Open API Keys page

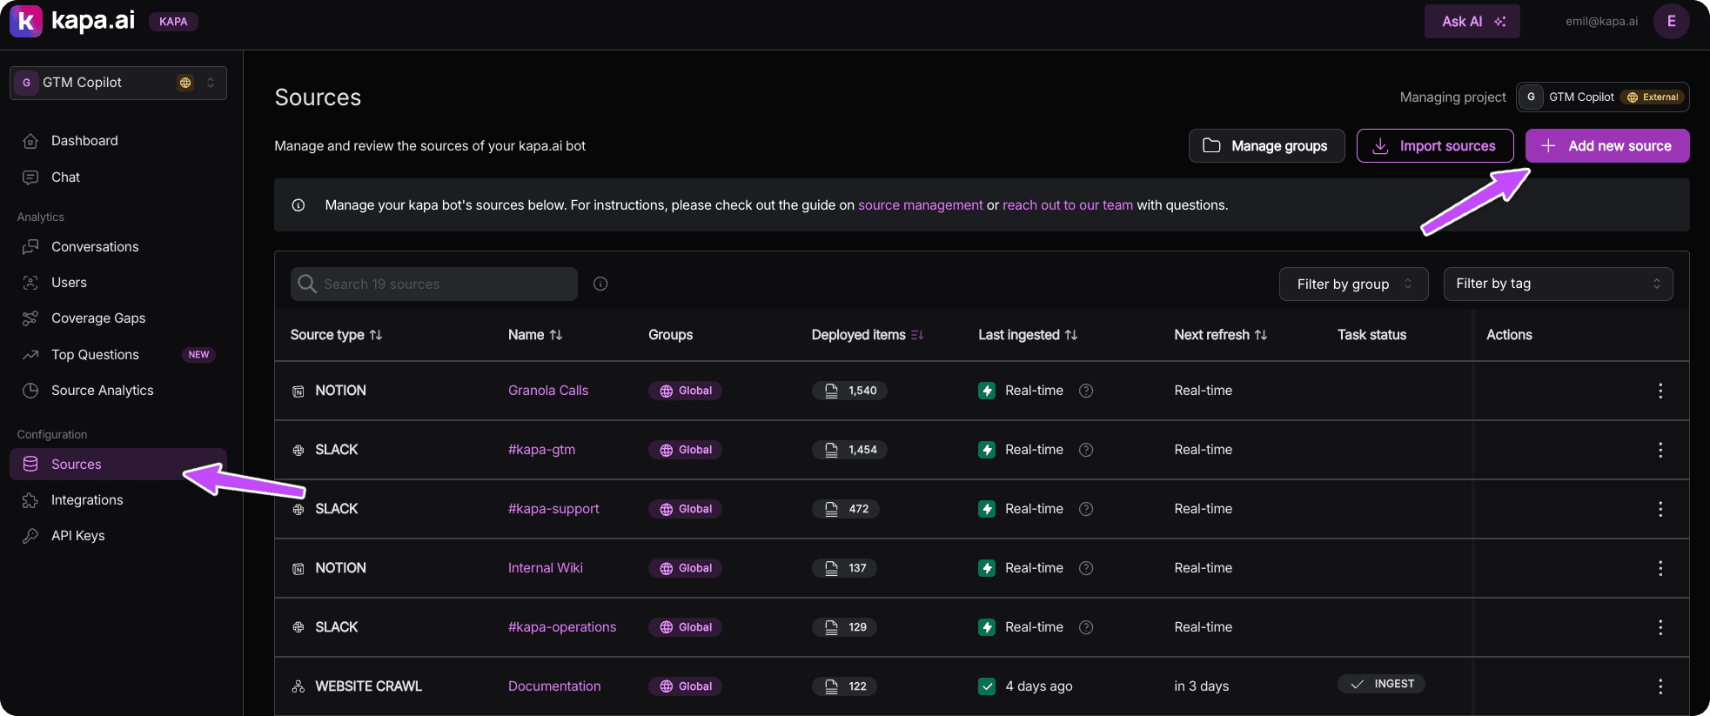(x=77, y=536)
